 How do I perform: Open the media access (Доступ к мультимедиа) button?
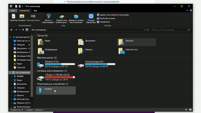(x=48, y=19)
